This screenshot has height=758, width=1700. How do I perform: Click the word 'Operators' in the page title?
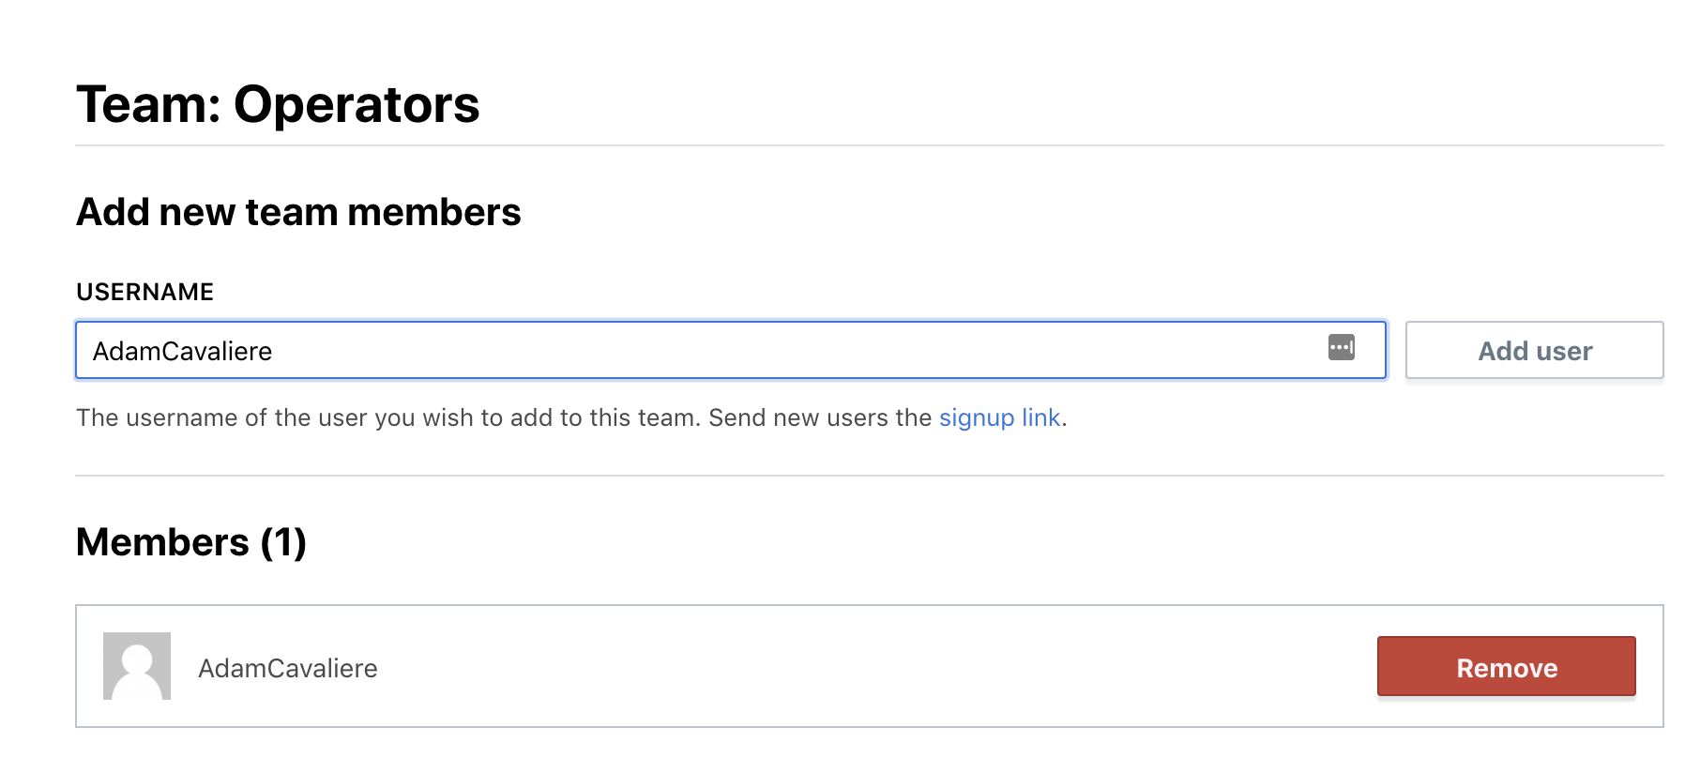tap(357, 104)
